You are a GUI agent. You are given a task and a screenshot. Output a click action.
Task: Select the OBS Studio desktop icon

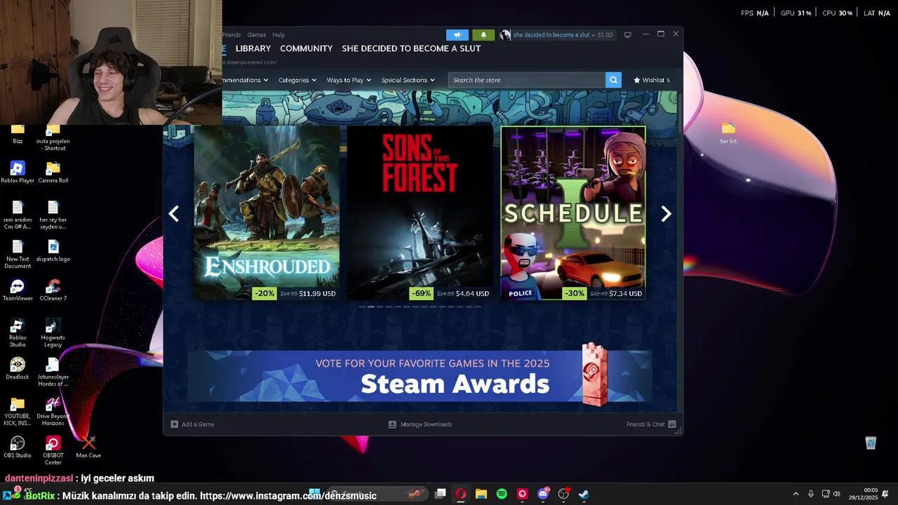tap(18, 447)
